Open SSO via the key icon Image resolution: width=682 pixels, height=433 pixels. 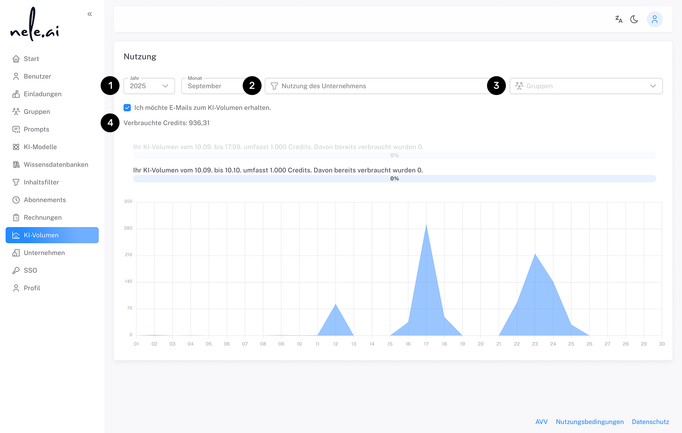[x=16, y=270]
